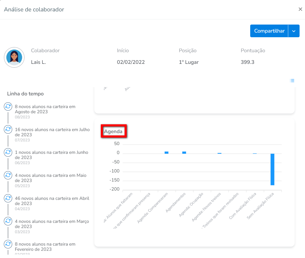This screenshot has width=305, height=258.
Task: Click the sync icon for Junho de 2023
Action: 8,153
